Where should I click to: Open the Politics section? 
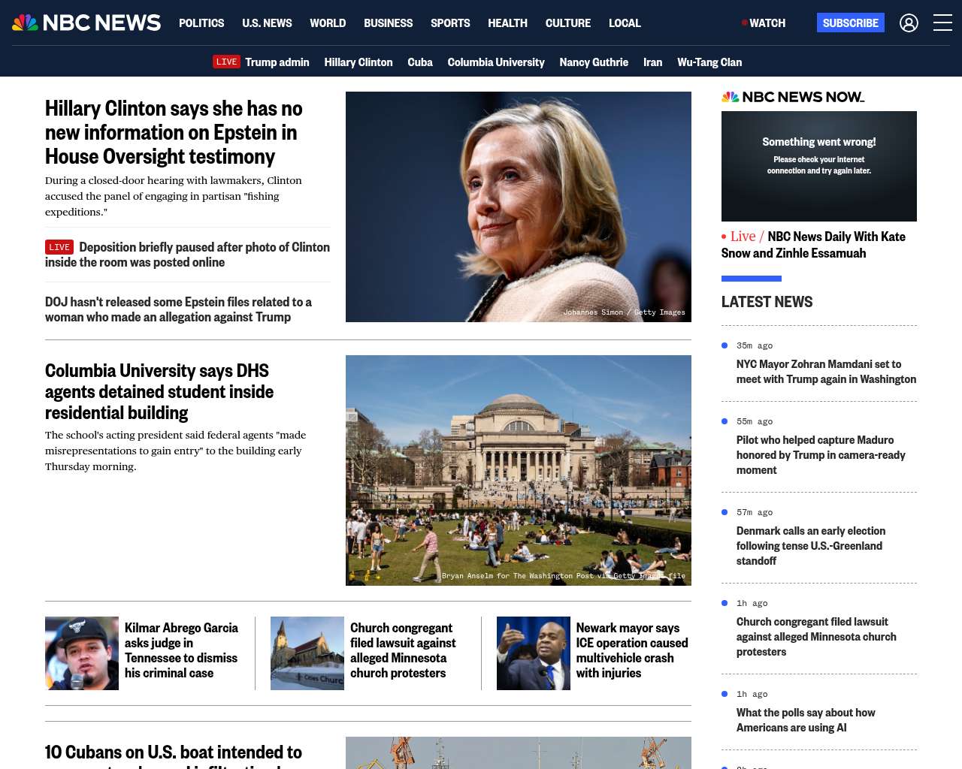201,23
